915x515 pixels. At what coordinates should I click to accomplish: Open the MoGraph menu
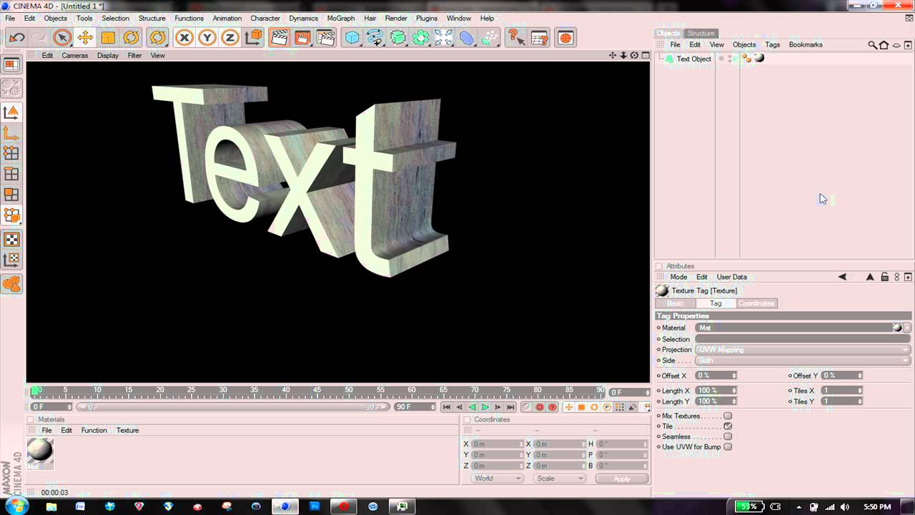pyautogui.click(x=340, y=18)
